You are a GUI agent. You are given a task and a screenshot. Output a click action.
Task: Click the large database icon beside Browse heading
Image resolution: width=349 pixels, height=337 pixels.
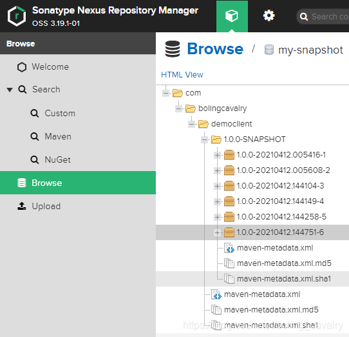tap(173, 49)
